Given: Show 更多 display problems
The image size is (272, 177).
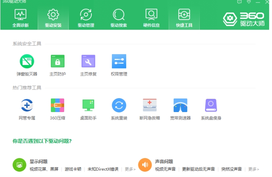Looking at the screenshot, I should pyautogui.click(x=130, y=169).
